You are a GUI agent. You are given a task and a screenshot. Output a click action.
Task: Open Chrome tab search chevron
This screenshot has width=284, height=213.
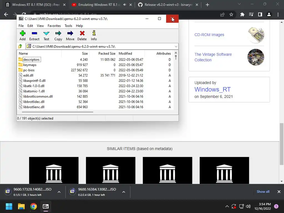coord(239,4)
